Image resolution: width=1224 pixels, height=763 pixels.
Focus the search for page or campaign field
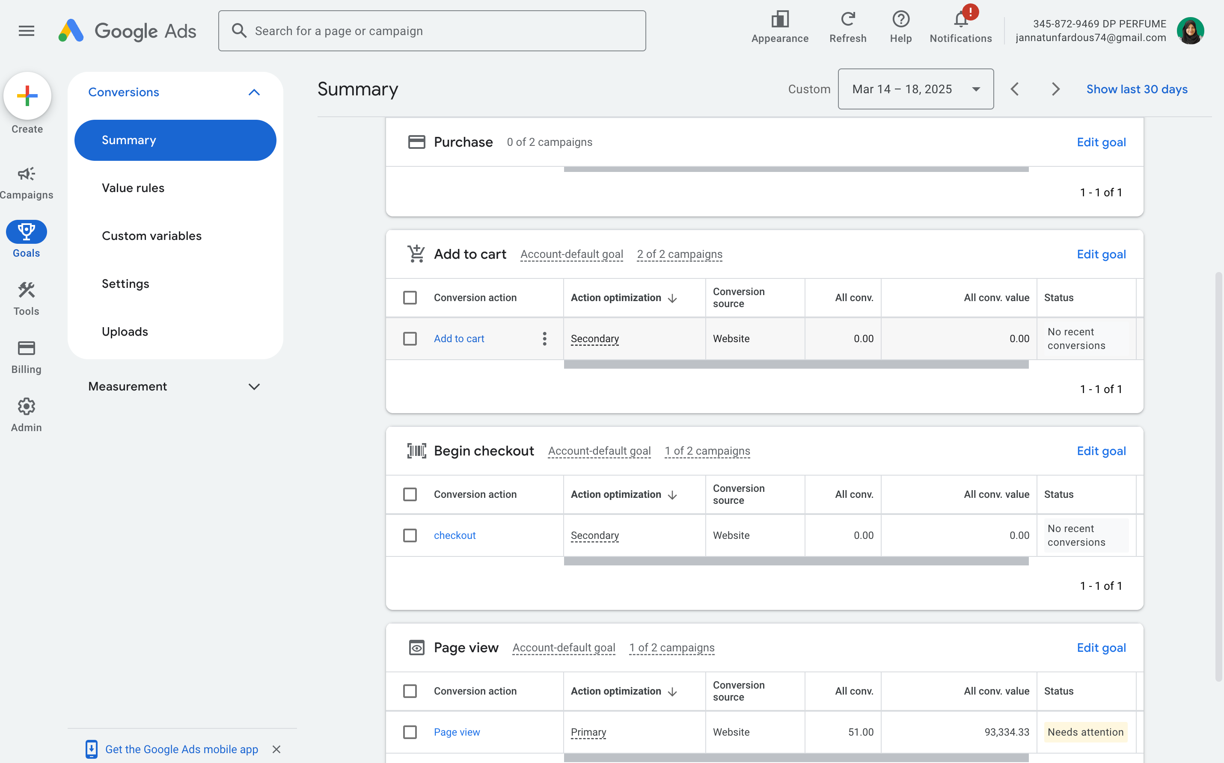pyautogui.click(x=432, y=31)
